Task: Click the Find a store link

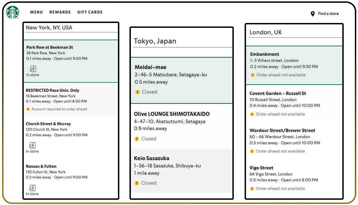Action: pyautogui.click(x=328, y=14)
